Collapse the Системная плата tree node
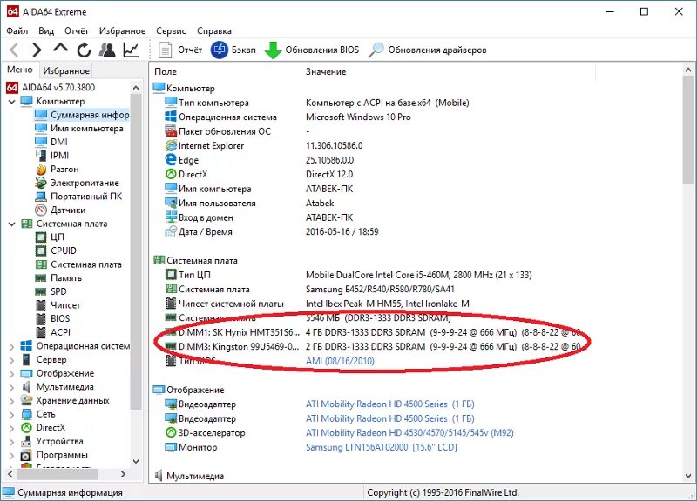The height and width of the screenshot is (501, 697). point(12,224)
